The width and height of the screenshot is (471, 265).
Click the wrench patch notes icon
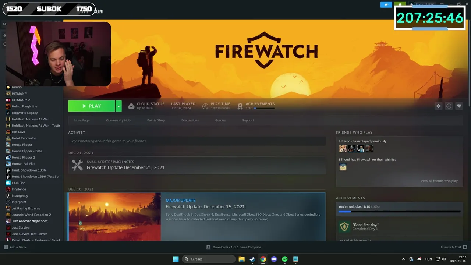[77, 165]
